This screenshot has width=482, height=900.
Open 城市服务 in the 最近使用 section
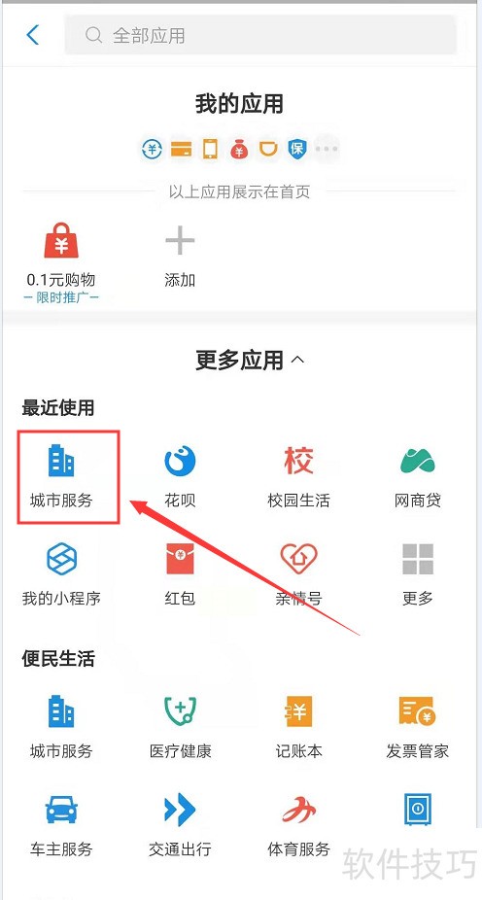click(x=61, y=476)
